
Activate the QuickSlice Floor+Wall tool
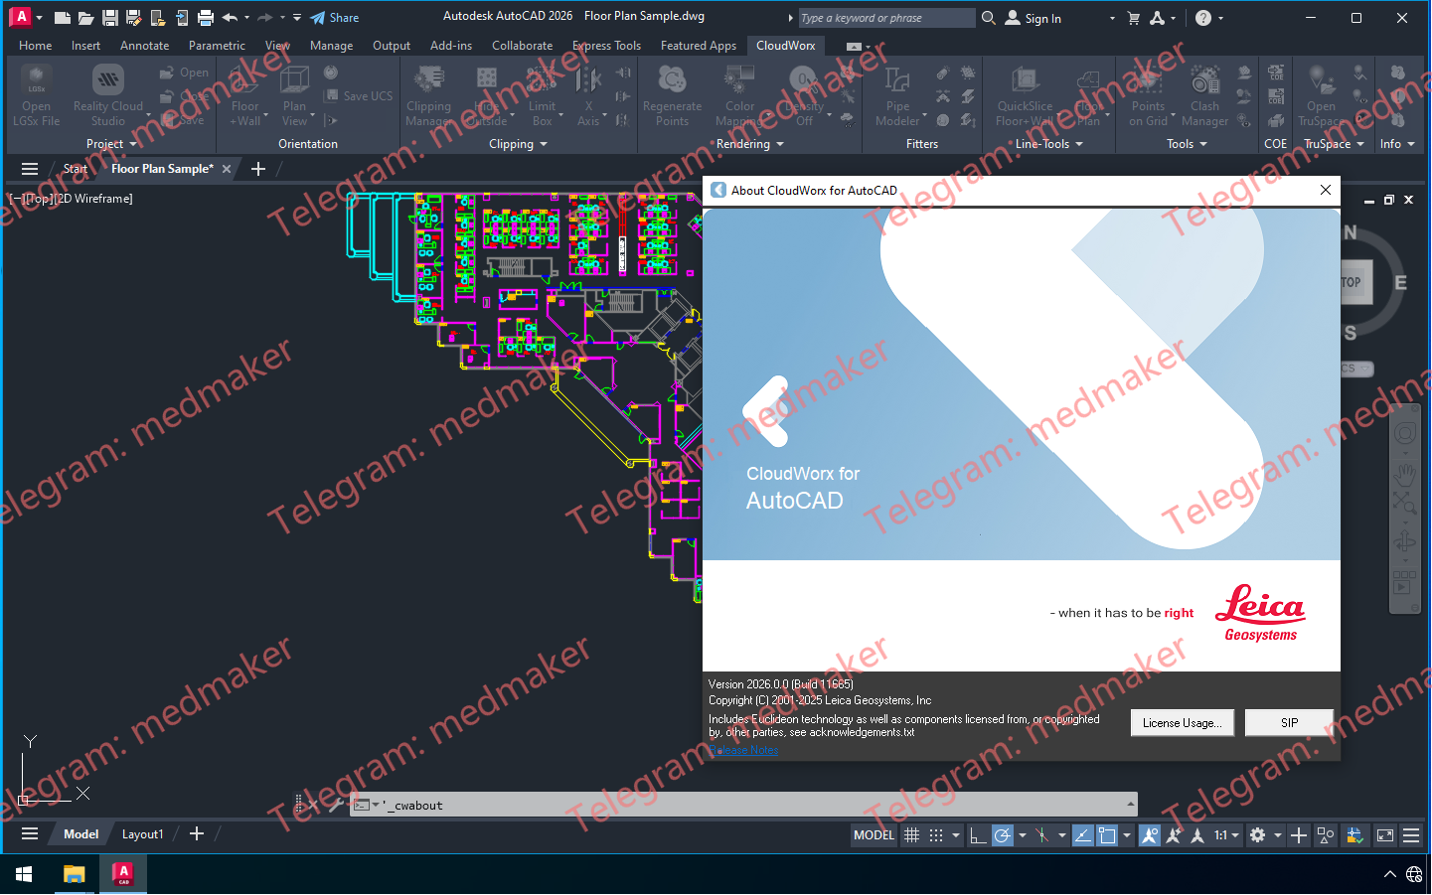(x=1024, y=94)
